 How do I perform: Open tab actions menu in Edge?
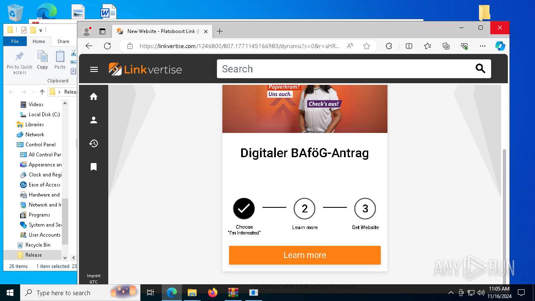click(x=102, y=31)
